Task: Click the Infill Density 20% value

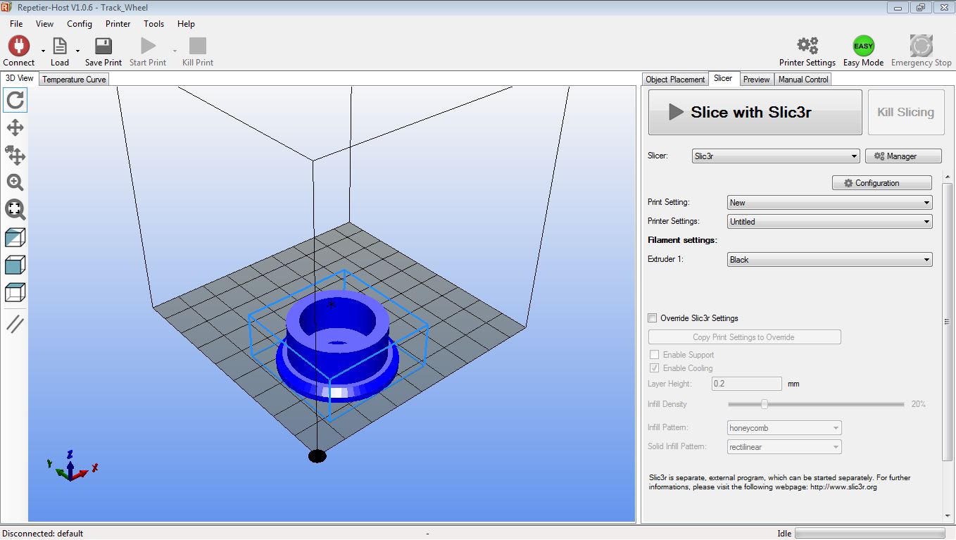Action: (918, 404)
